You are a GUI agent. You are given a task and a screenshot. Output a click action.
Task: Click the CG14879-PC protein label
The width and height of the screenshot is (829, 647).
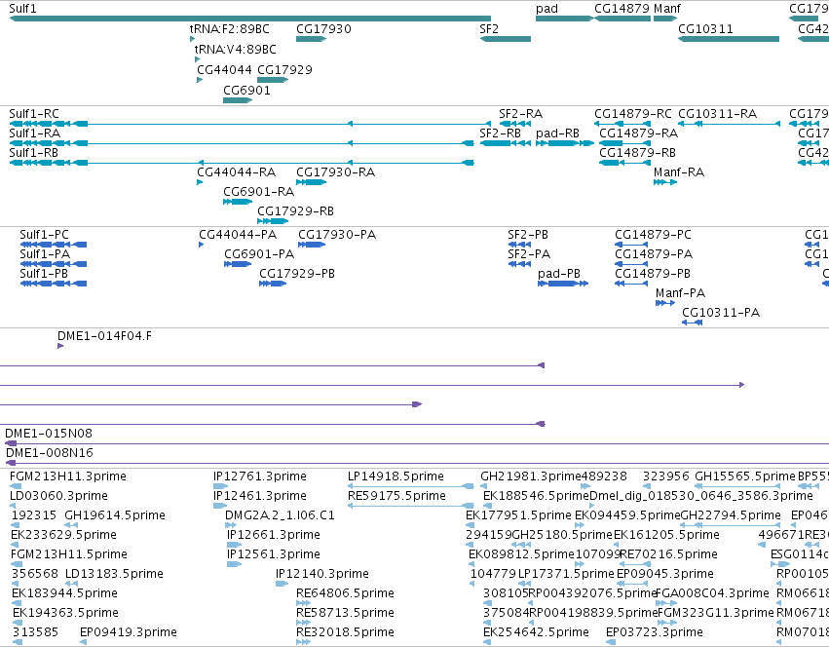pyautogui.click(x=653, y=235)
